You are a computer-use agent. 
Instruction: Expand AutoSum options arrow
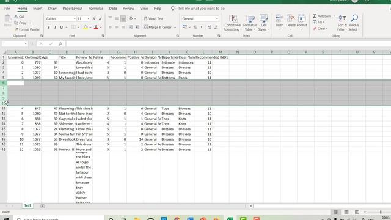pos(334,16)
